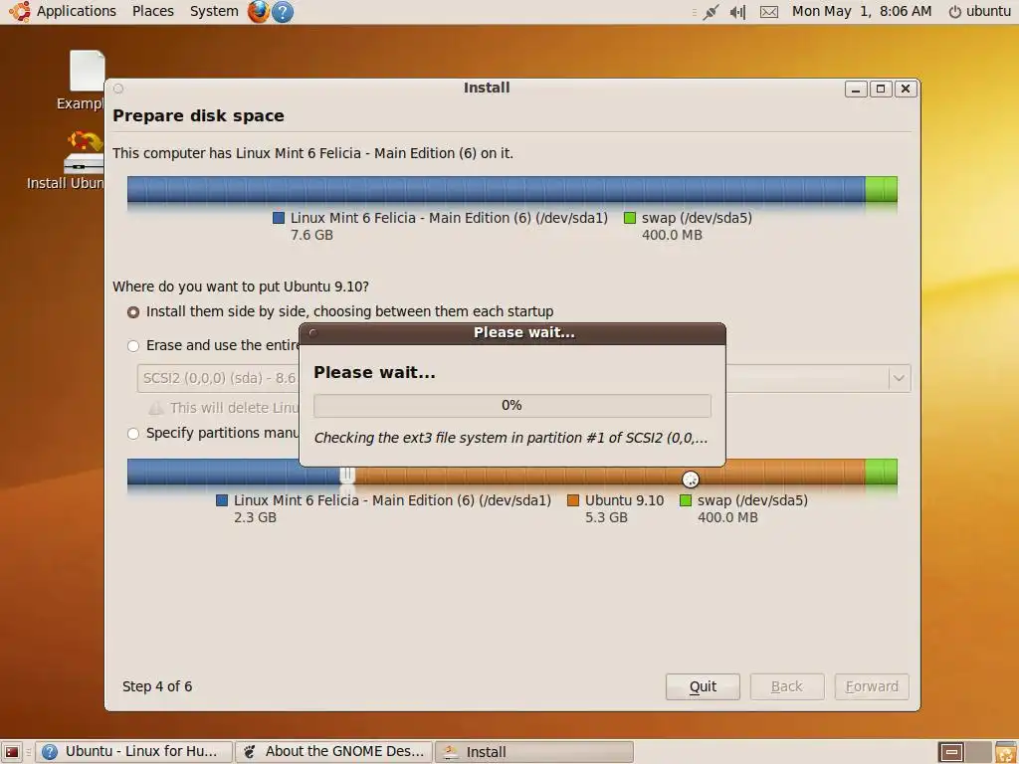
Task: Open the network connection indicator
Action: [x=711, y=12]
